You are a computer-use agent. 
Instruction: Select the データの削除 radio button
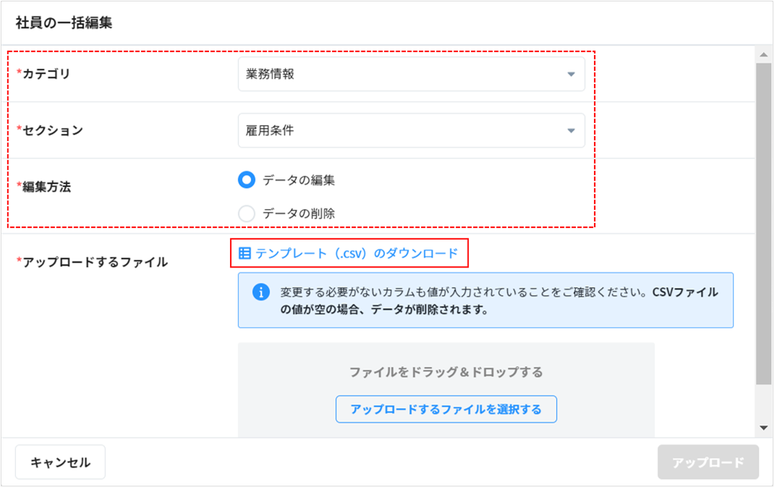pyautogui.click(x=247, y=213)
